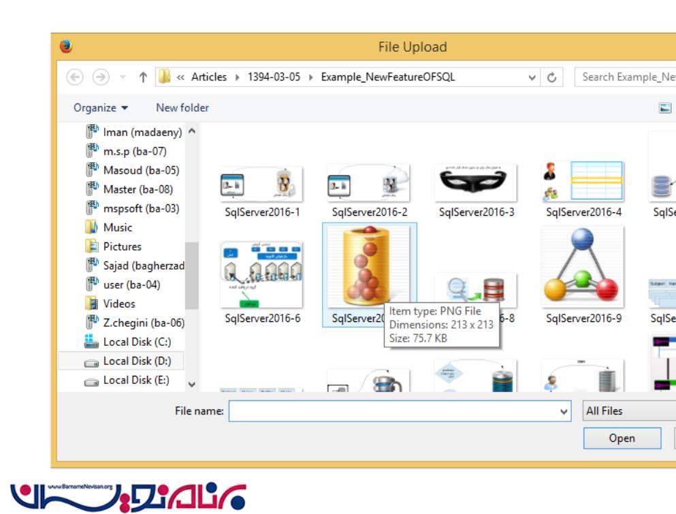Change the view layout icon
Screen dimensions: 676x514
pos(665,108)
